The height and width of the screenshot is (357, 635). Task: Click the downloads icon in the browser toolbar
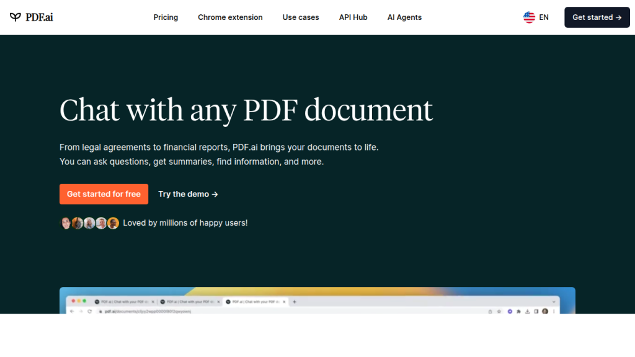coord(527,312)
